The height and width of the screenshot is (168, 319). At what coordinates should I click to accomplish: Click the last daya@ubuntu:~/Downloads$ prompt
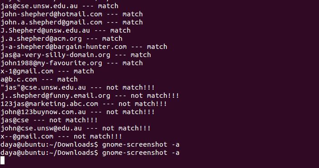click(49, 153)
